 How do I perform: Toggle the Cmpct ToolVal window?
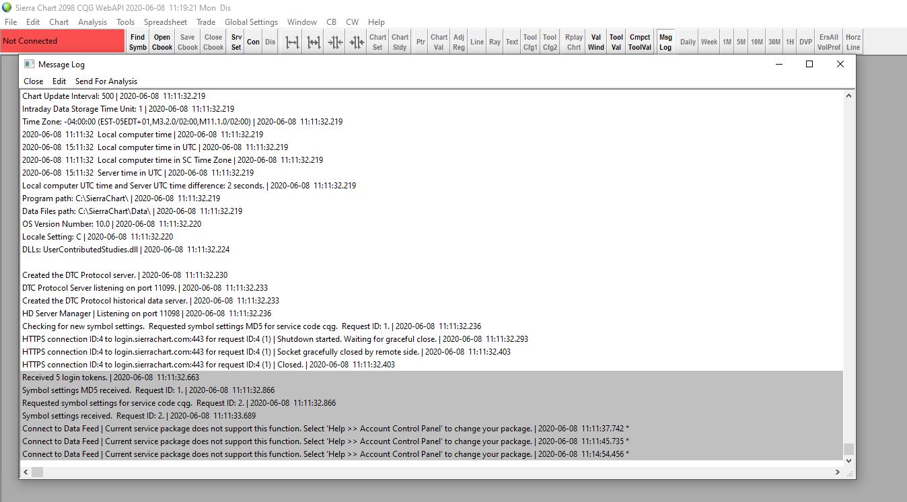pos(640,42)
